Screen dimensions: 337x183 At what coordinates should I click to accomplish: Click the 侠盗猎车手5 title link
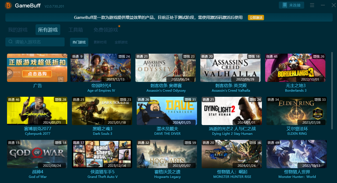(103, 172)
